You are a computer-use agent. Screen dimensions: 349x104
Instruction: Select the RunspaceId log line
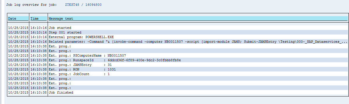pos(177,60)
